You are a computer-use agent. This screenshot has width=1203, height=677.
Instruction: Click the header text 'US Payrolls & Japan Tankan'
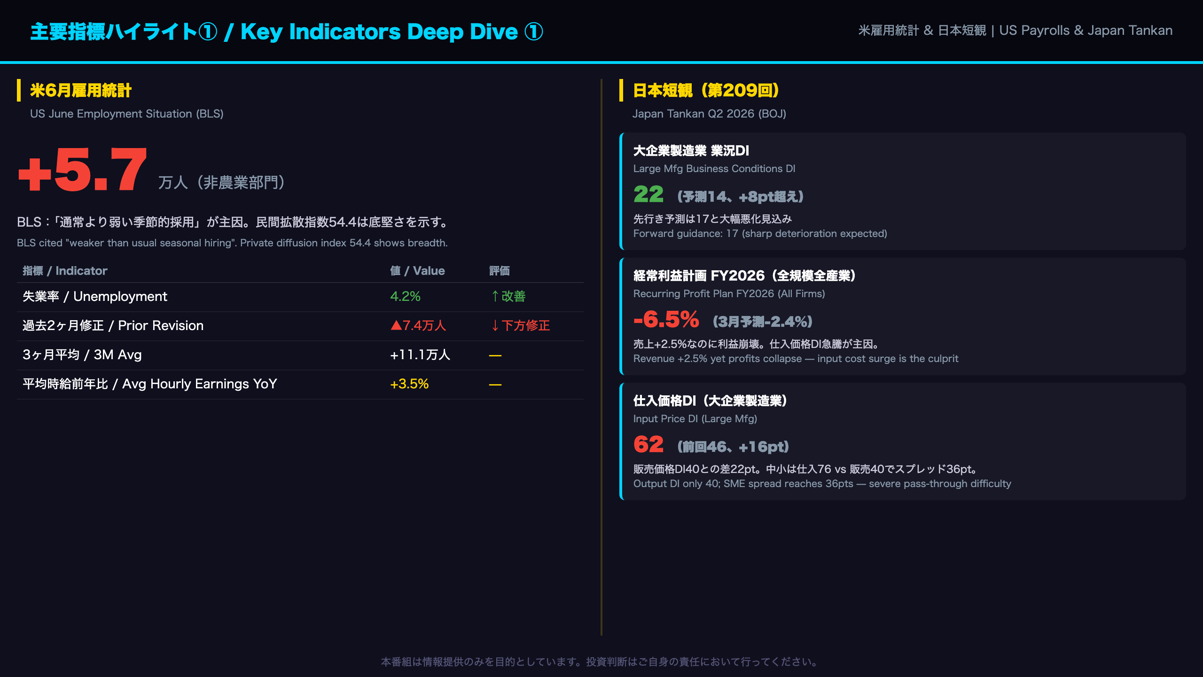[x=1086, y=31]
